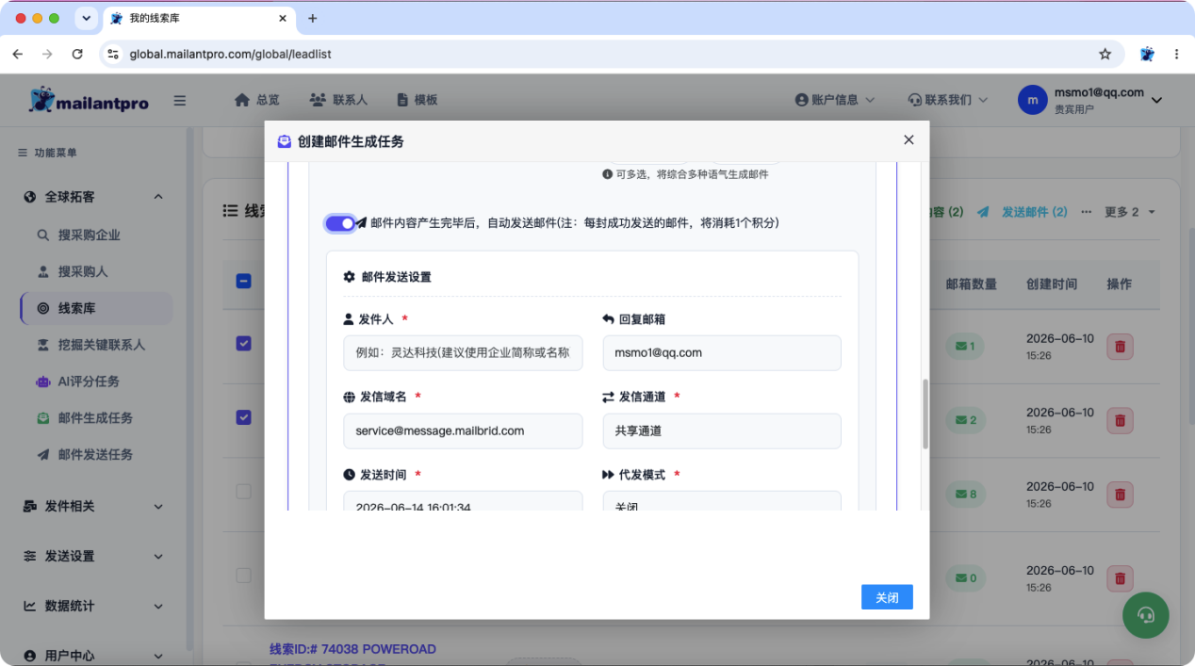Open Chrome three-dot menu
The width and height of the screenshot is (1195, 666).
[x=1176, y=55]
